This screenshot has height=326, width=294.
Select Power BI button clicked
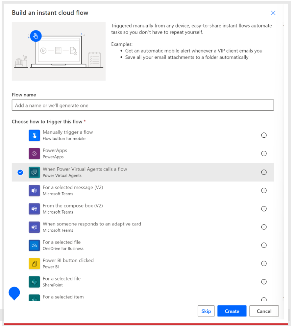point(143,264)
